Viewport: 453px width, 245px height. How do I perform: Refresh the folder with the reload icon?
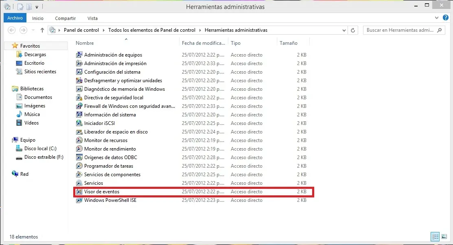tap(353, 30)
